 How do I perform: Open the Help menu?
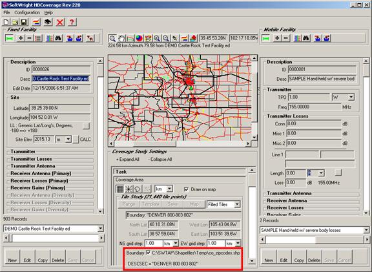[x=48, y=12]
